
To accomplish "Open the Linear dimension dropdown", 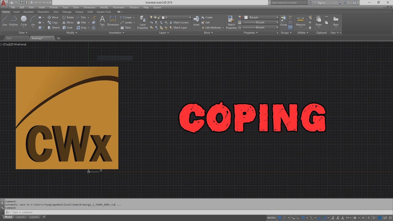I will [x=134, y=17].
